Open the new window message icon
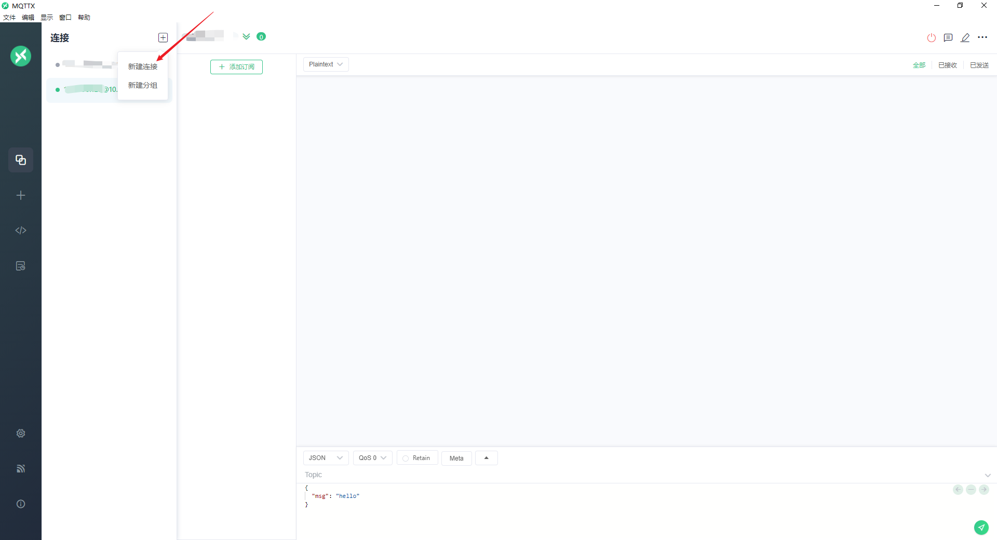 click(948, 37)
